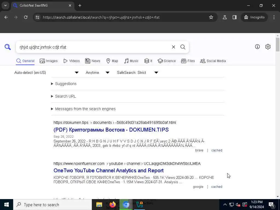The width and height of the screenshot is (280, 210).
Task: Switch to the Map tab
Action: click(x=112, y=61)
